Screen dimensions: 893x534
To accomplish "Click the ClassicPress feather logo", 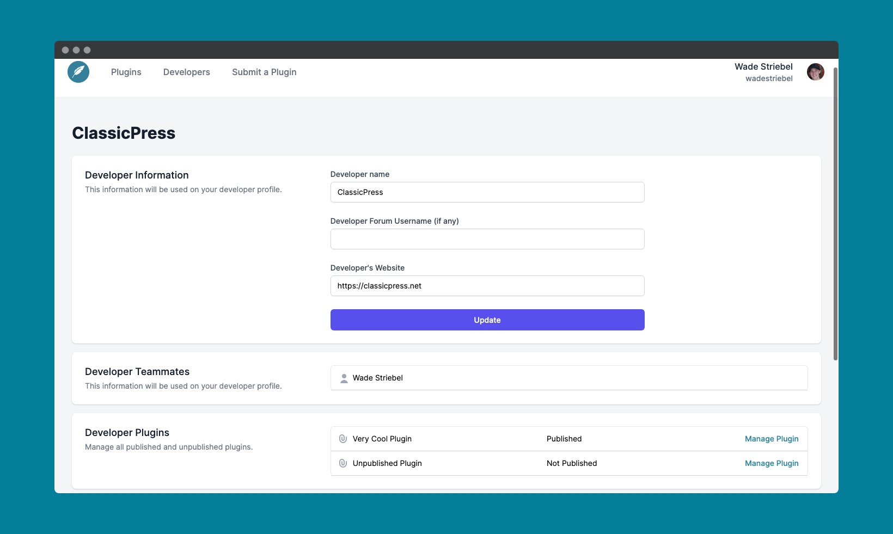I will 78,72.
